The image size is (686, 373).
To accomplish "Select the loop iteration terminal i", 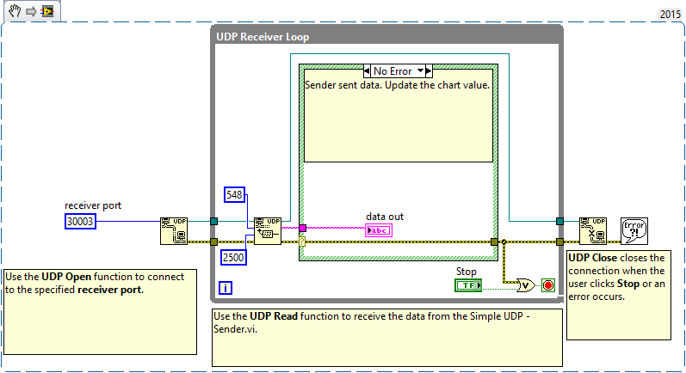I will tap(226, 288).
